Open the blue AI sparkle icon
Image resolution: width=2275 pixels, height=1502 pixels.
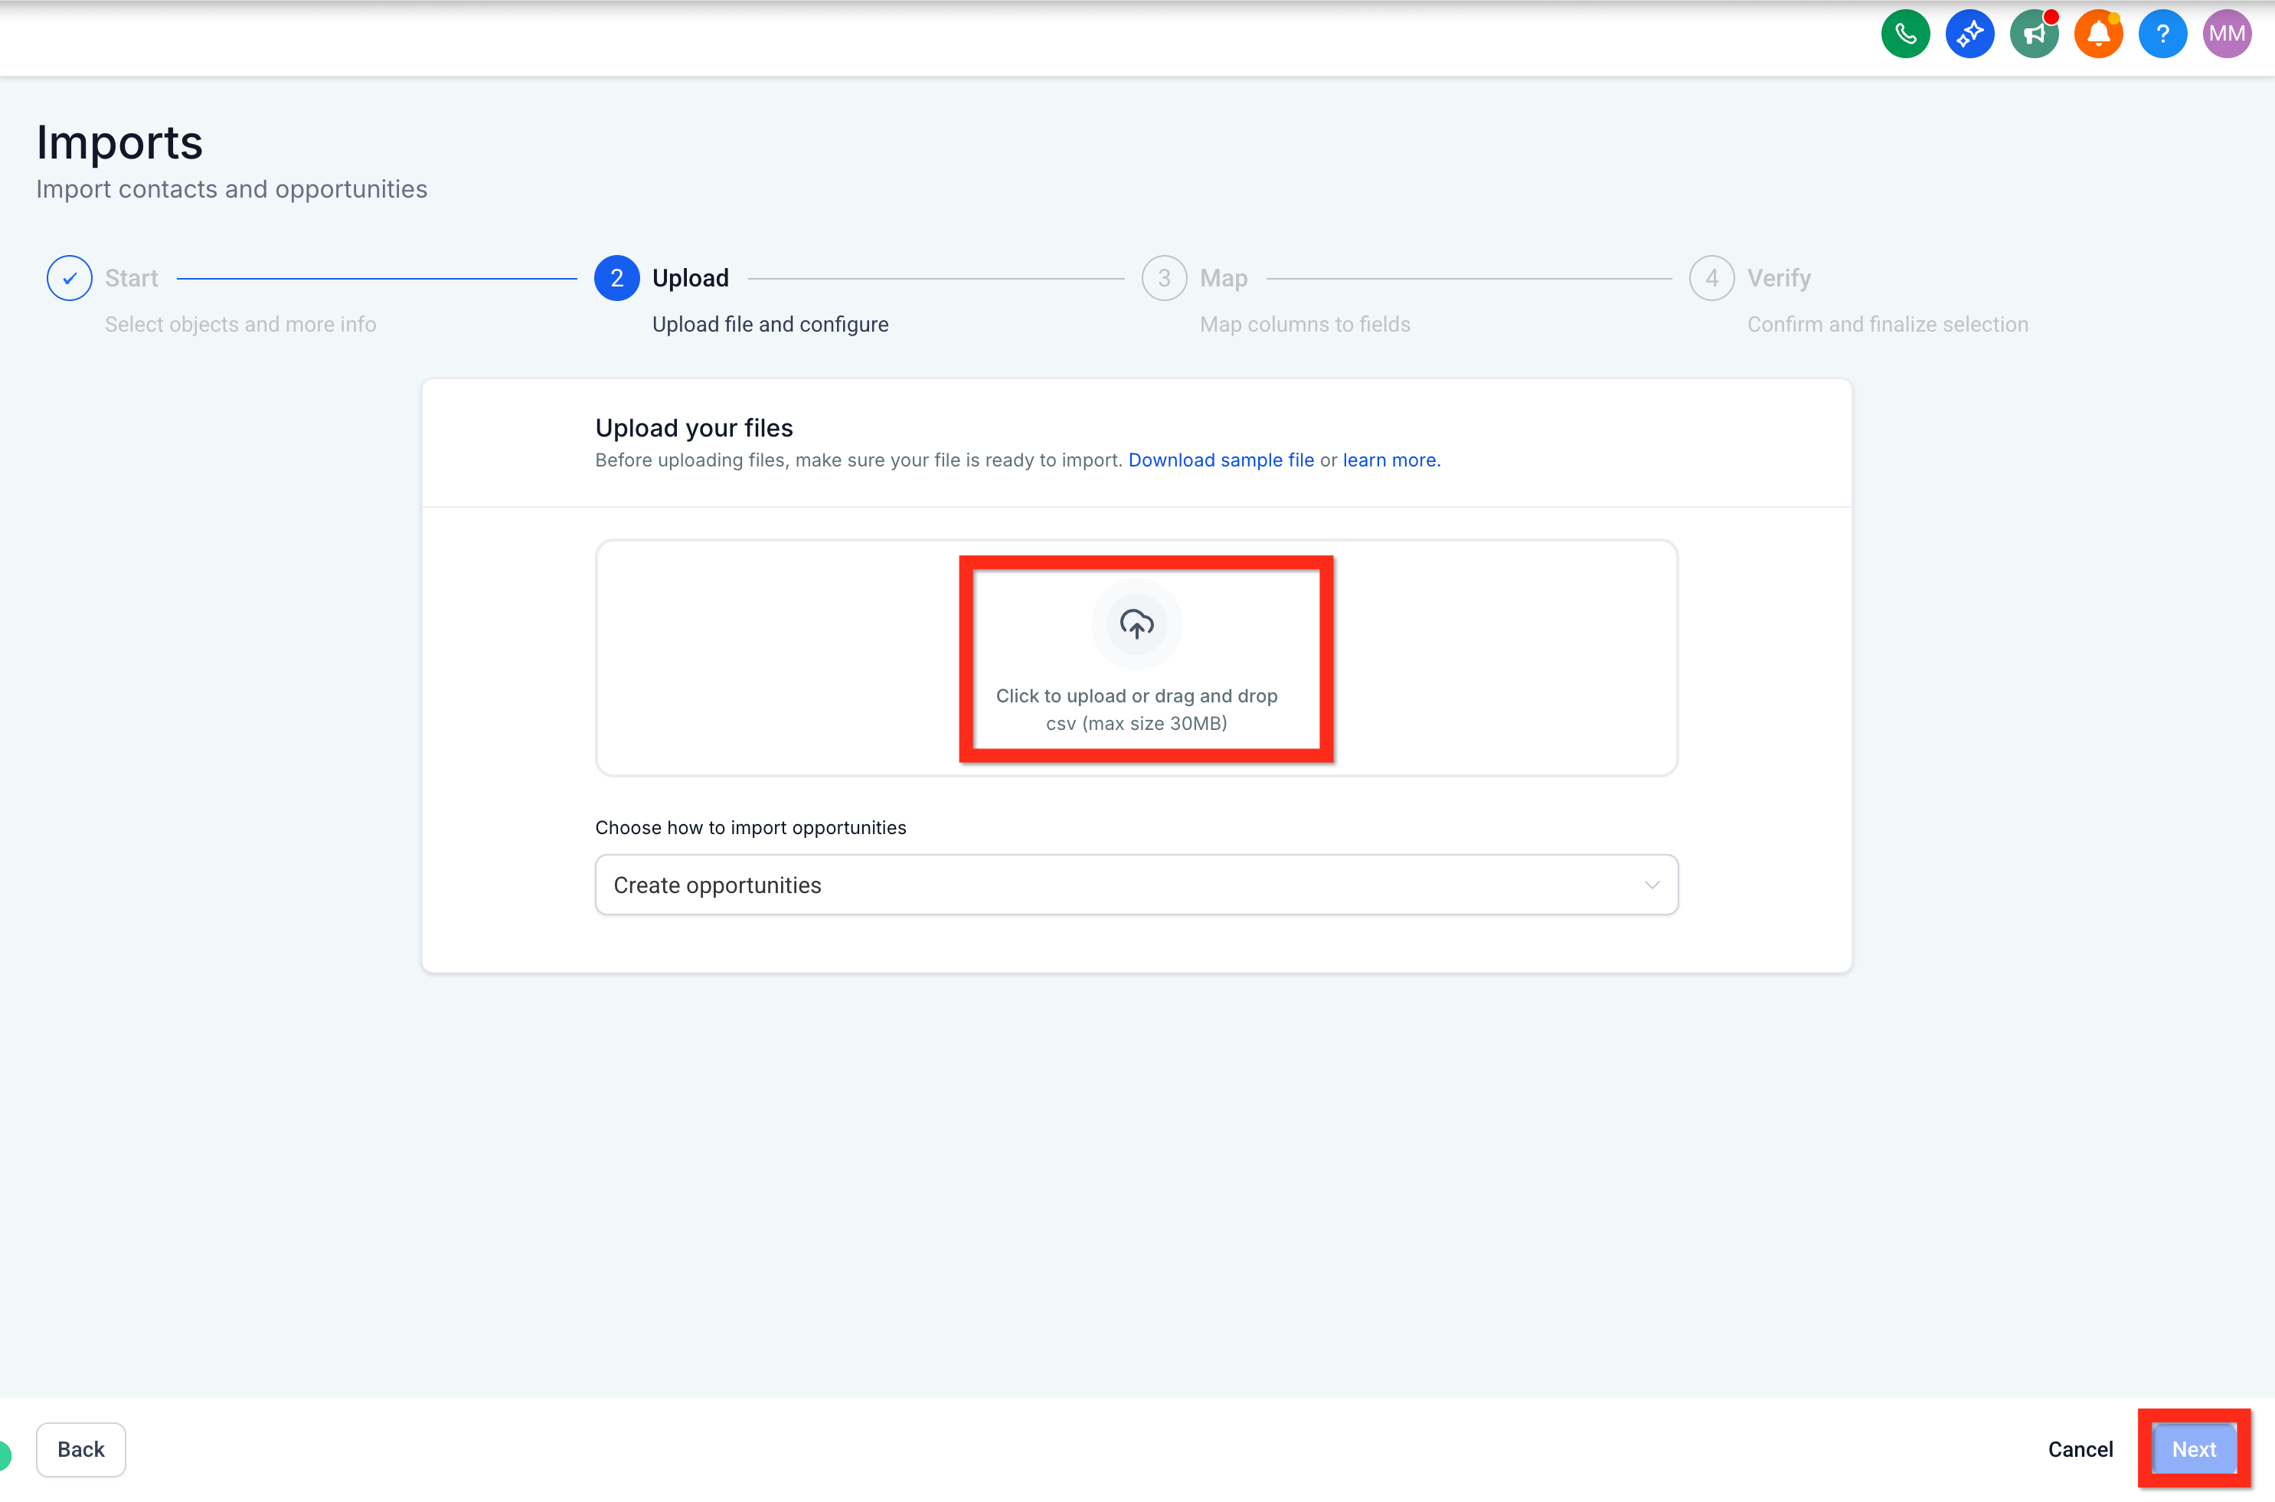click(1969, 34)
